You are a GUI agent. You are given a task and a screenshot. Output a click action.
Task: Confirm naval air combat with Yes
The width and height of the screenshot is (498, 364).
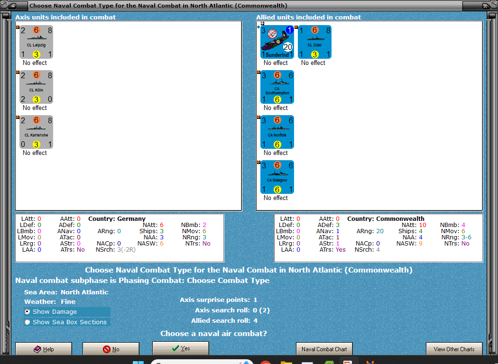(181, 348)
